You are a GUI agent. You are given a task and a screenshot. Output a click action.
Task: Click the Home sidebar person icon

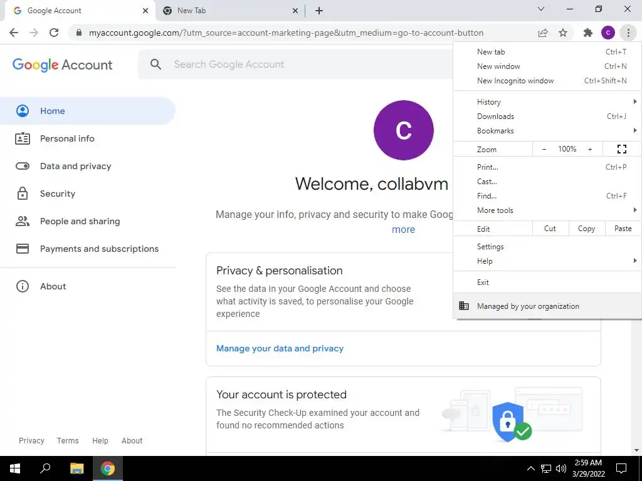(23, 111)
